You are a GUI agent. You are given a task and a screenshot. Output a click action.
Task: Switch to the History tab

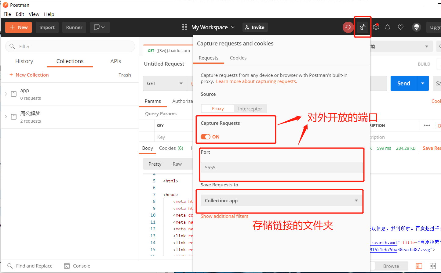click(24, 61)
